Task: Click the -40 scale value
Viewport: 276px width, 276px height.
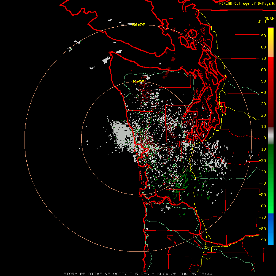Action: pyautogui.click(x=262, y=183)
